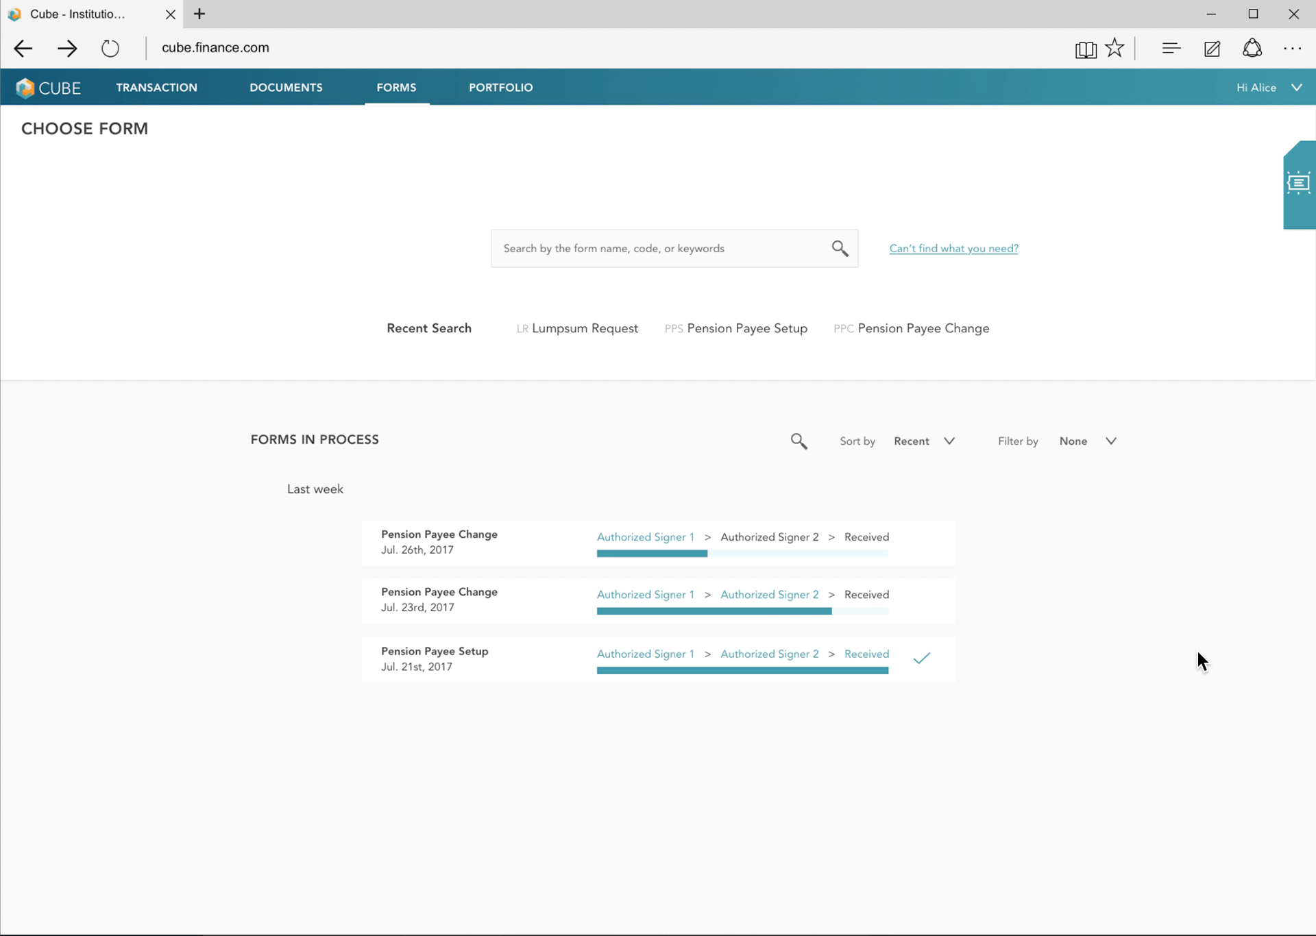Viewport: 1316px width, 936px height.
Task: Reload the page with refresh icon
Action: point(110,48)
